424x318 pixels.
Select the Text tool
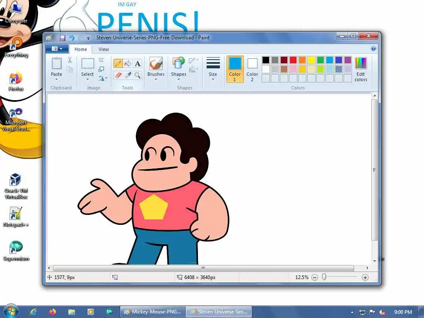click(137, 63)
